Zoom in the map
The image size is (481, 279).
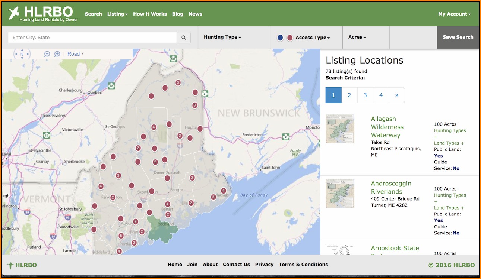pos(57,54)
